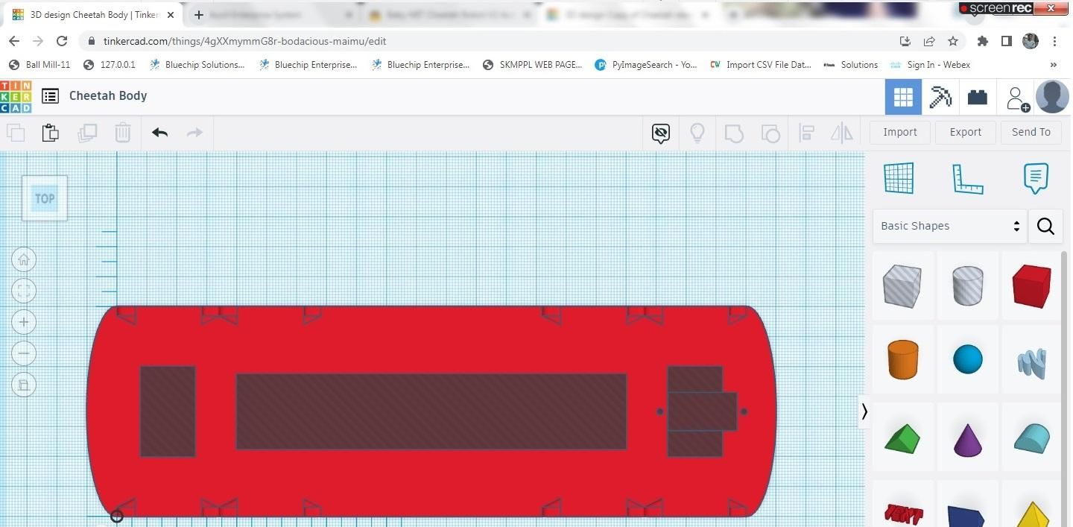
Task: Collapse the shapes panel arrow
Action: (864, 411)
